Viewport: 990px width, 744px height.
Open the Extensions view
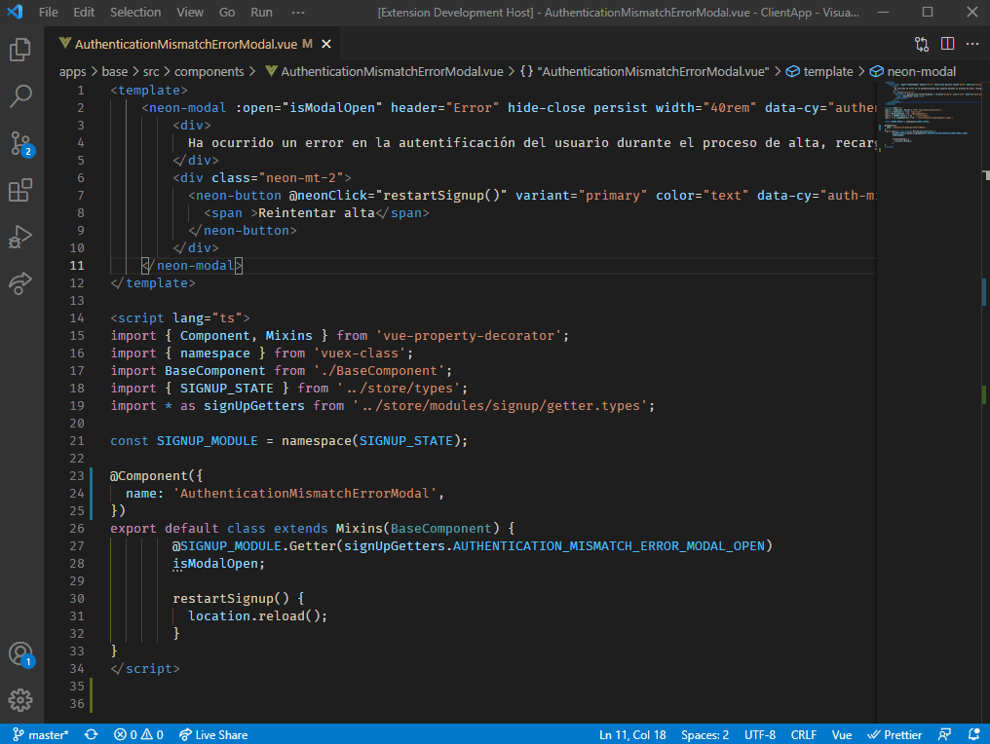[20, 190]
